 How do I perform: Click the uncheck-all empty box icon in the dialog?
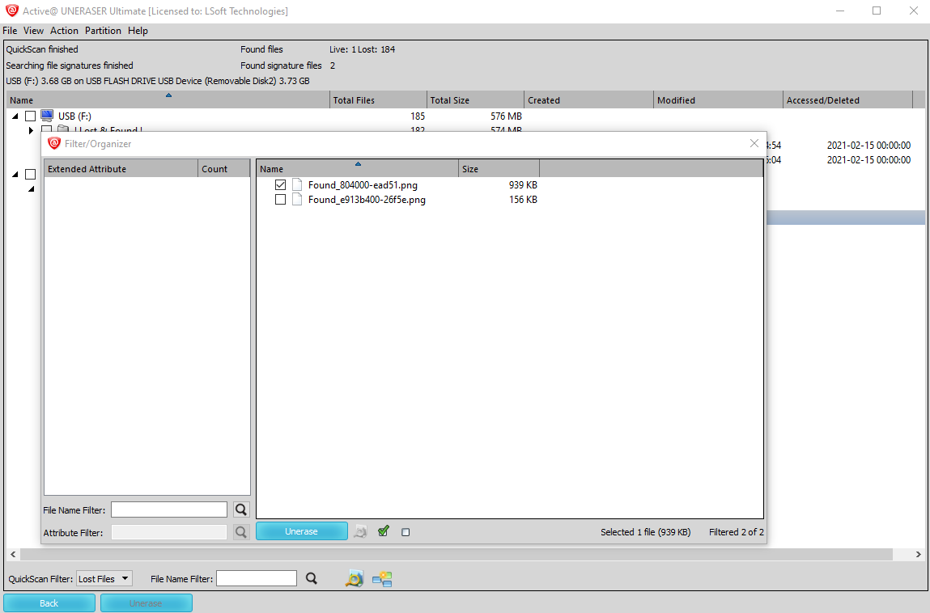(406, 532)
